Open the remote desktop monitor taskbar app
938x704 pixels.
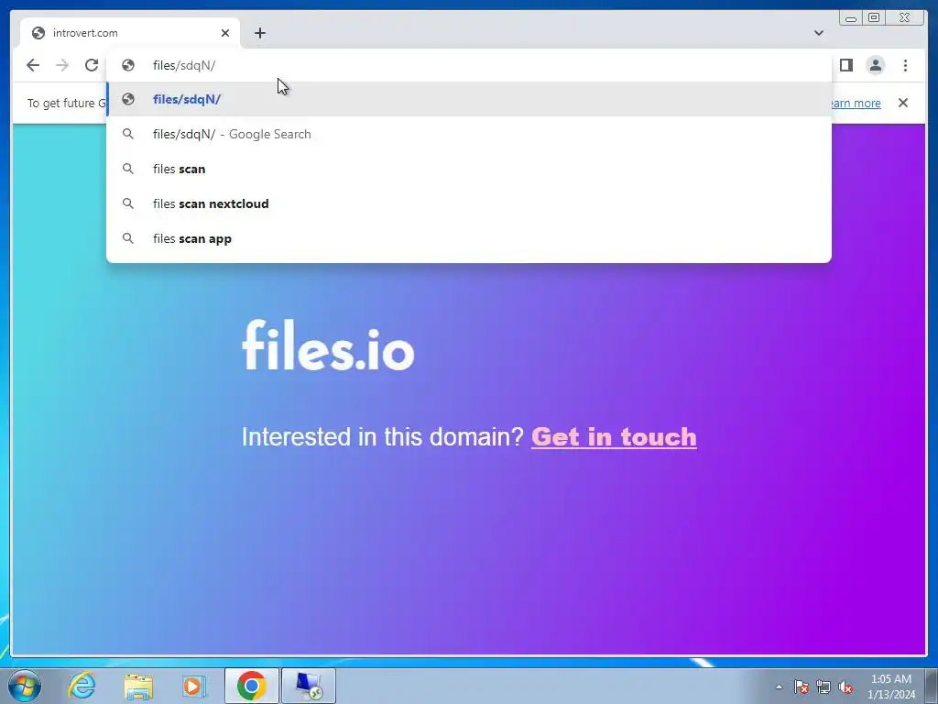[x=309, y=686]
